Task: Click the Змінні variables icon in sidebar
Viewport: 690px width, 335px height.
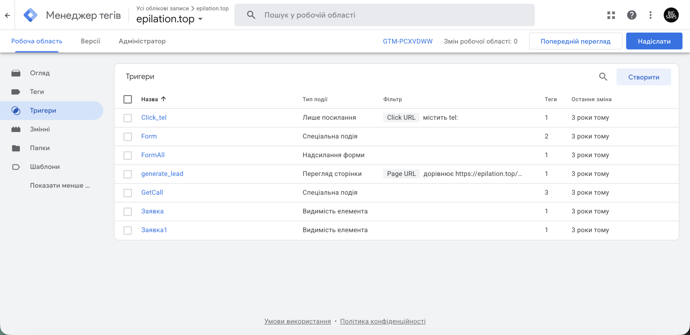Action: tap(16, 129)
